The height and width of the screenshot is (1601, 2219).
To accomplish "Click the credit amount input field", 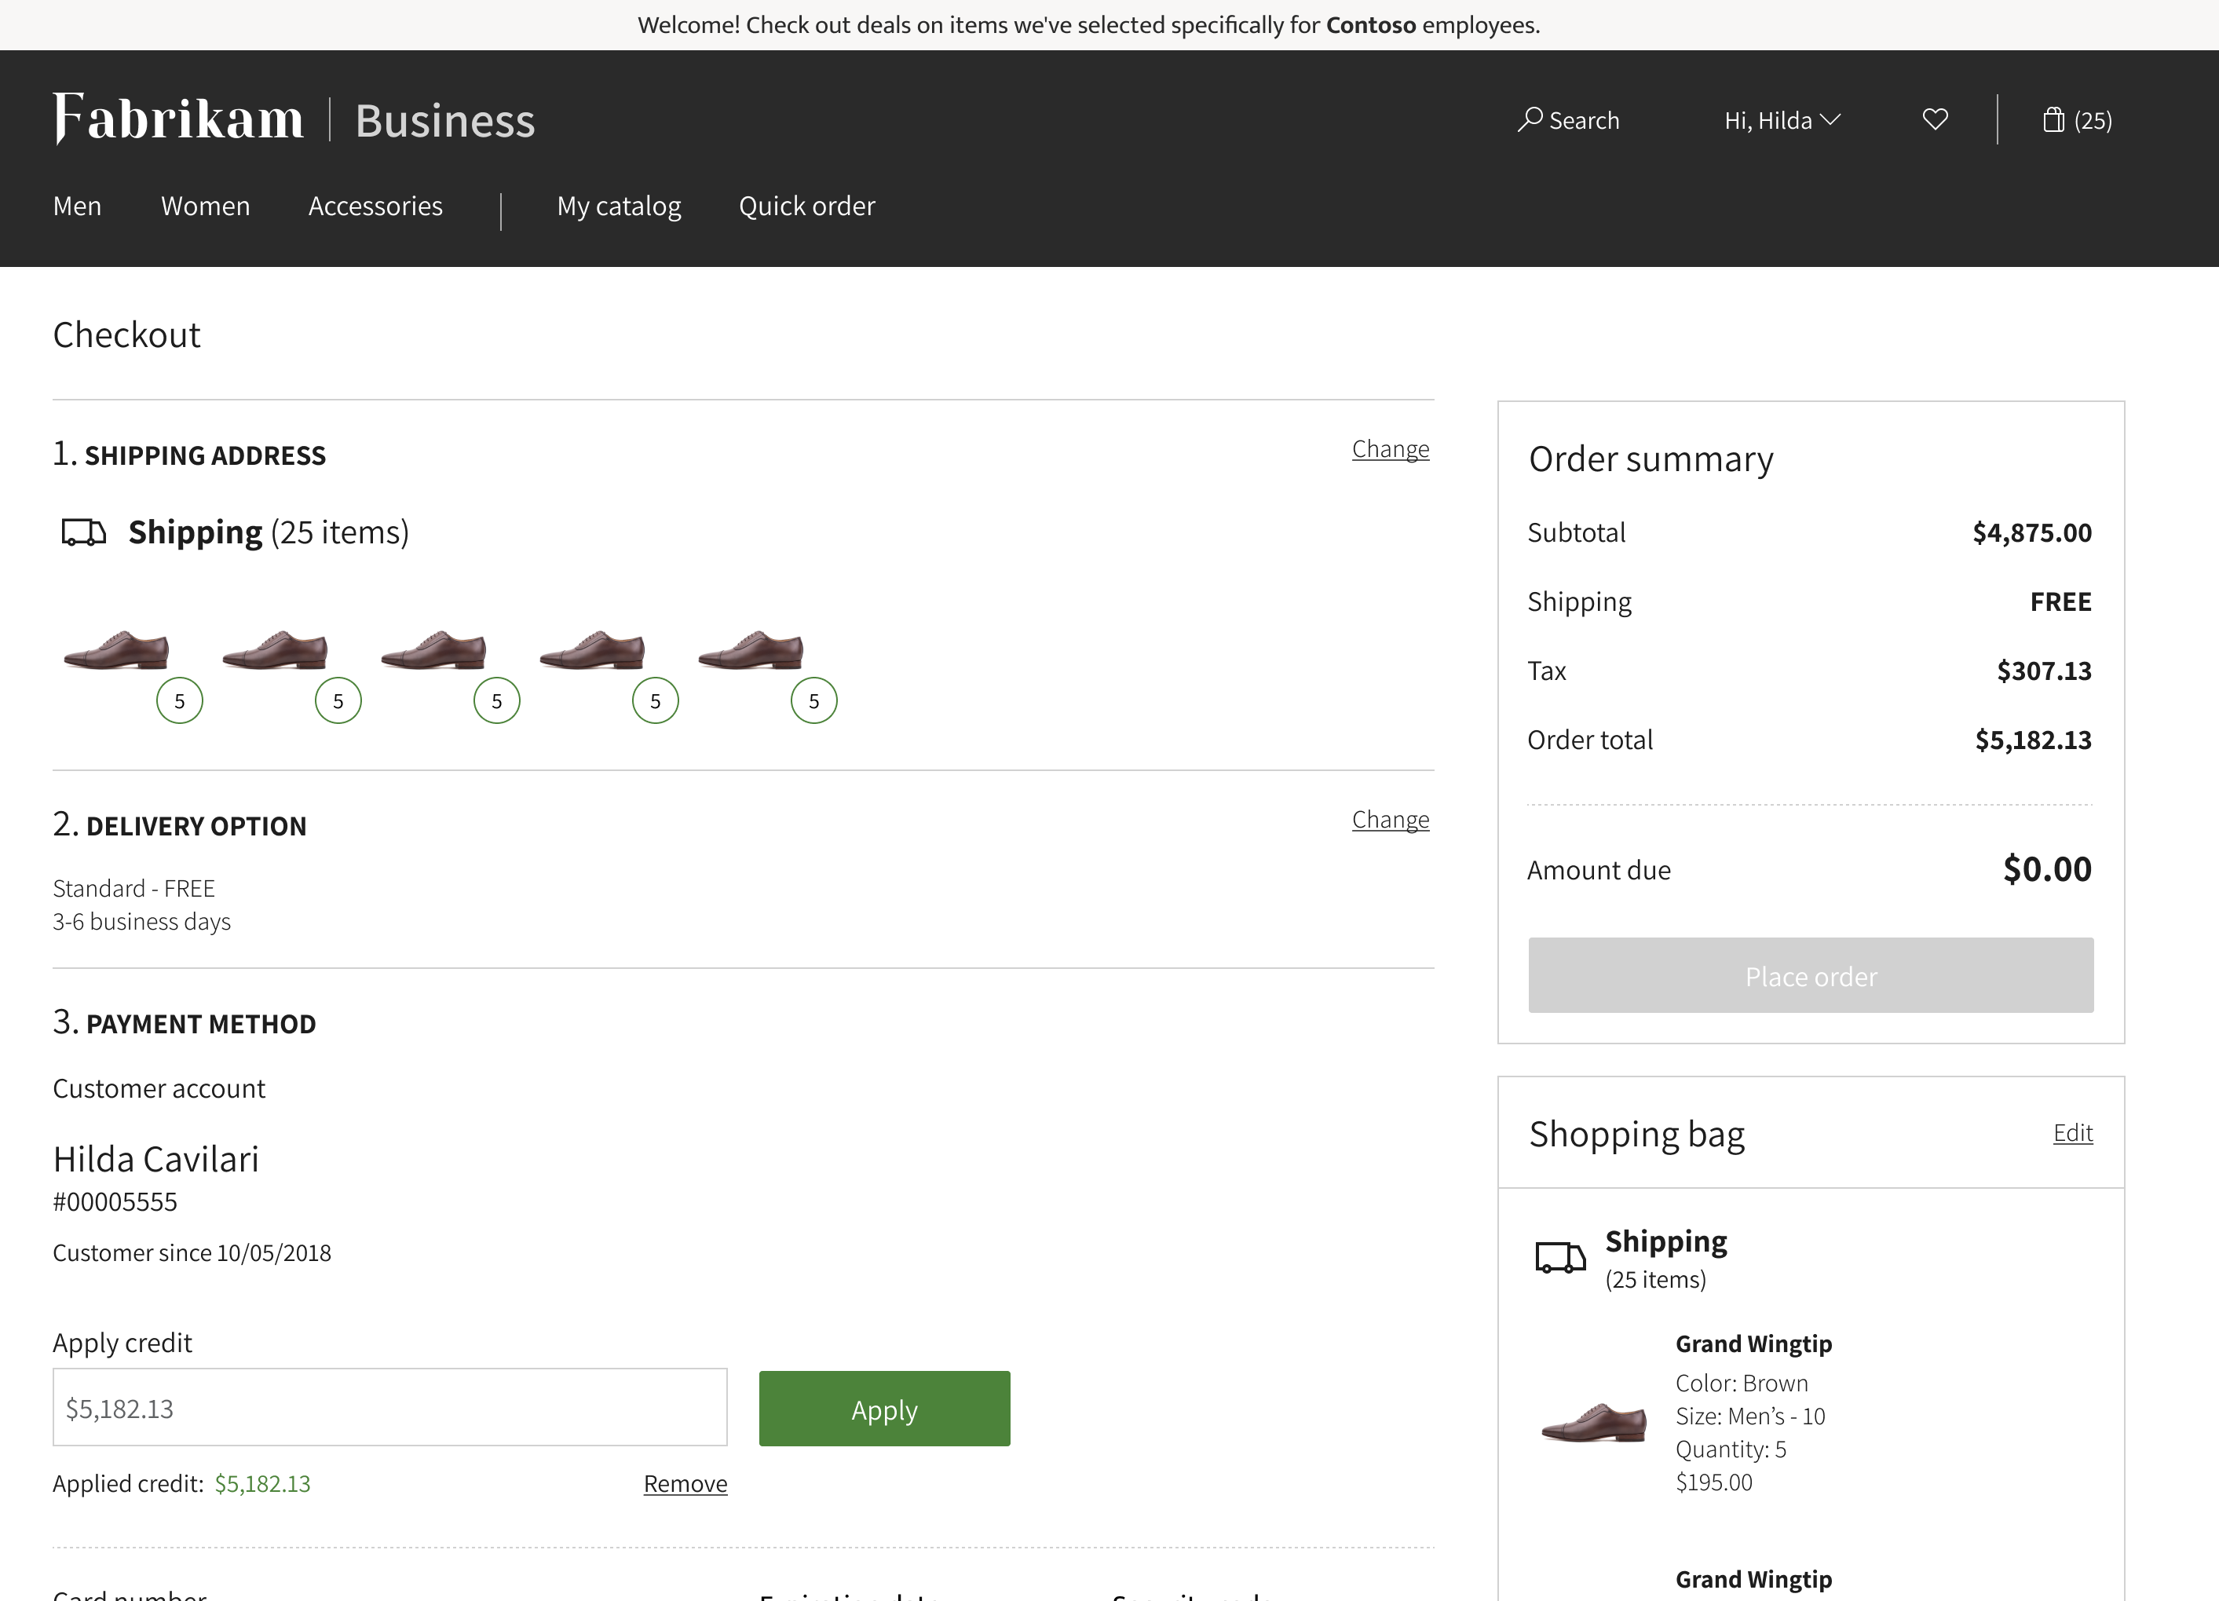I will 391,1409.
